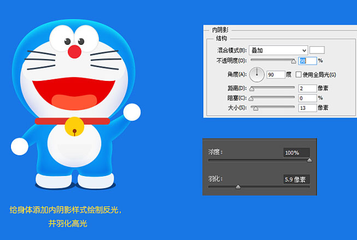Click the 角度 angle field showing 90
The height and width of the screenshot is (240, 357).
[x=276, y=75]
